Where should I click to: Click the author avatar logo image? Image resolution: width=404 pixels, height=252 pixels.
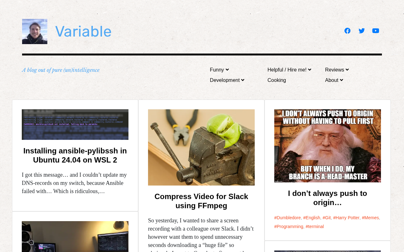[x=35, y=31]
